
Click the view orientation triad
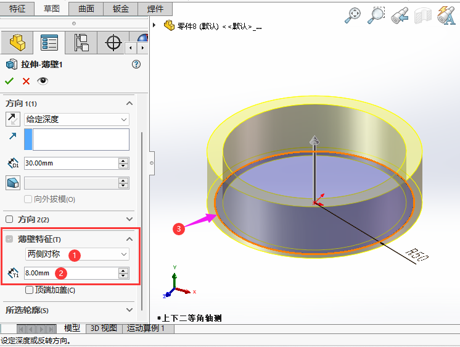pos(179,283)
